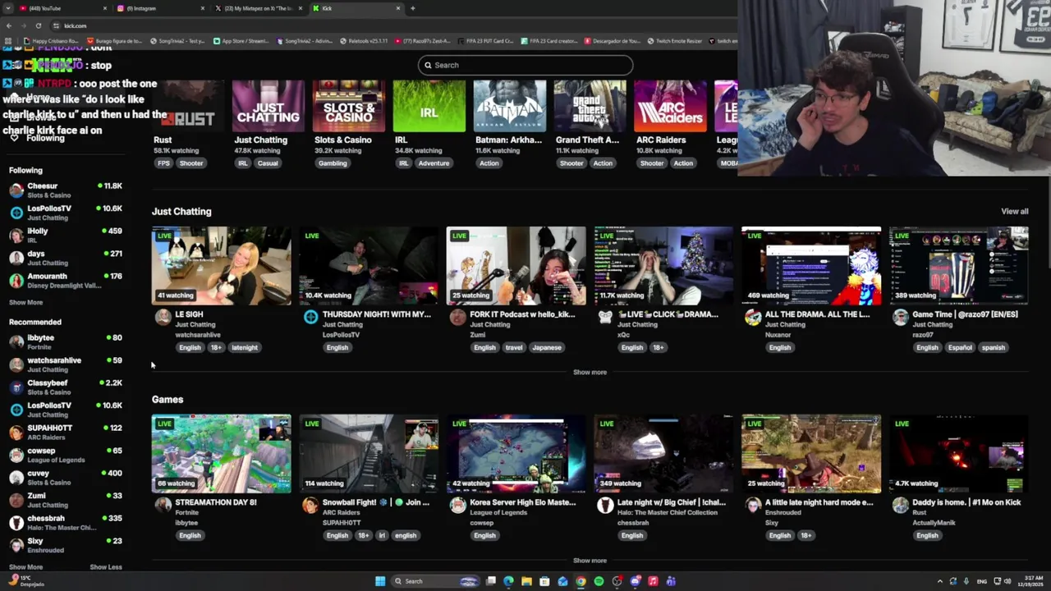Click the kick.com address bar
This screenshot has height=591, width=1051.
(x=394, y=25)
